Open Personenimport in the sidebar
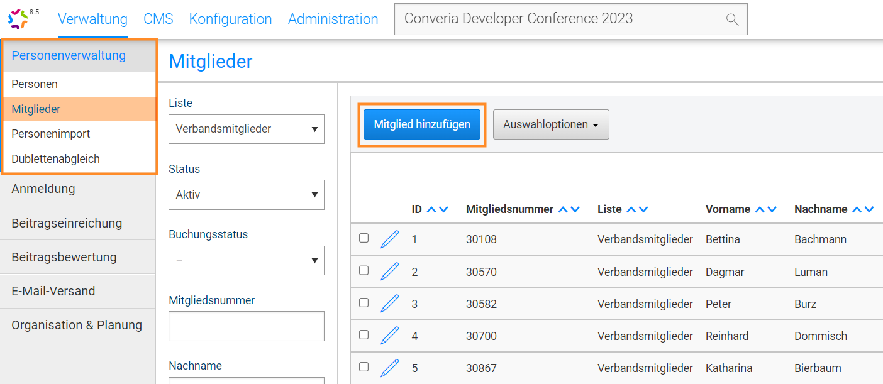883x384 pixels. [50, 134]
